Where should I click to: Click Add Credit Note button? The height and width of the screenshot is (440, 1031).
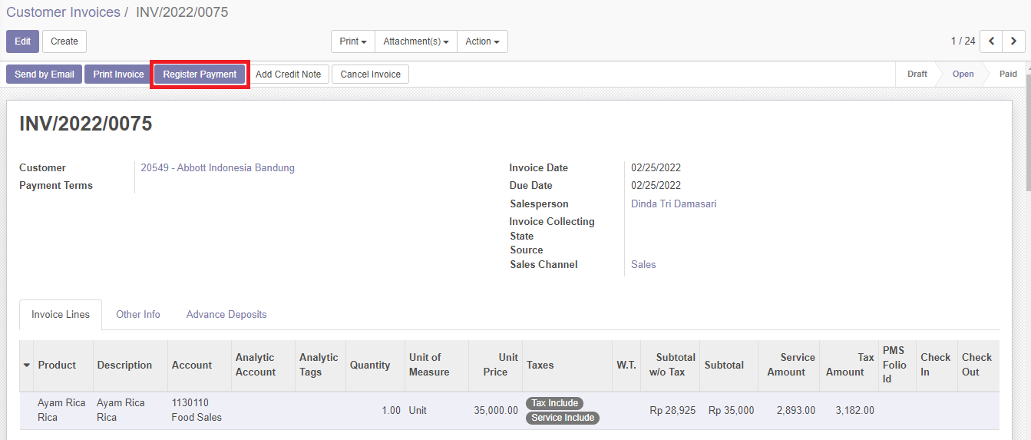point(288,74)
